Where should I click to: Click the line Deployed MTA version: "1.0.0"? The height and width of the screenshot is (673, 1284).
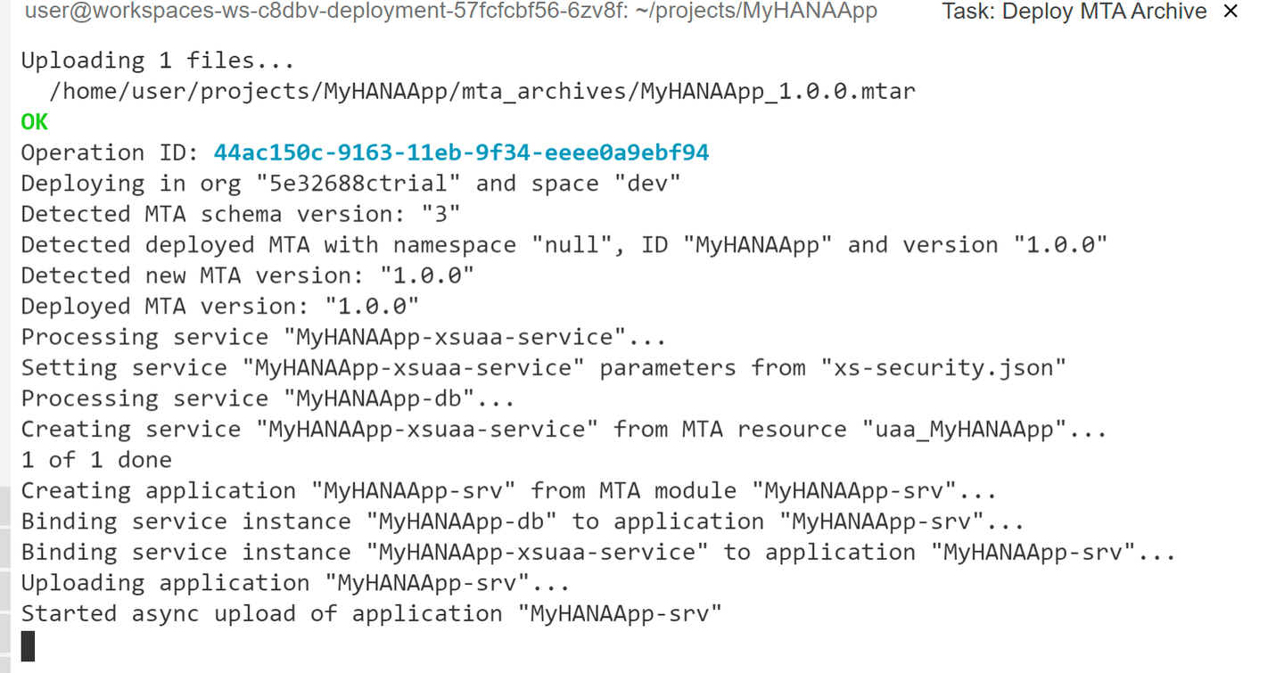(220, 307)
